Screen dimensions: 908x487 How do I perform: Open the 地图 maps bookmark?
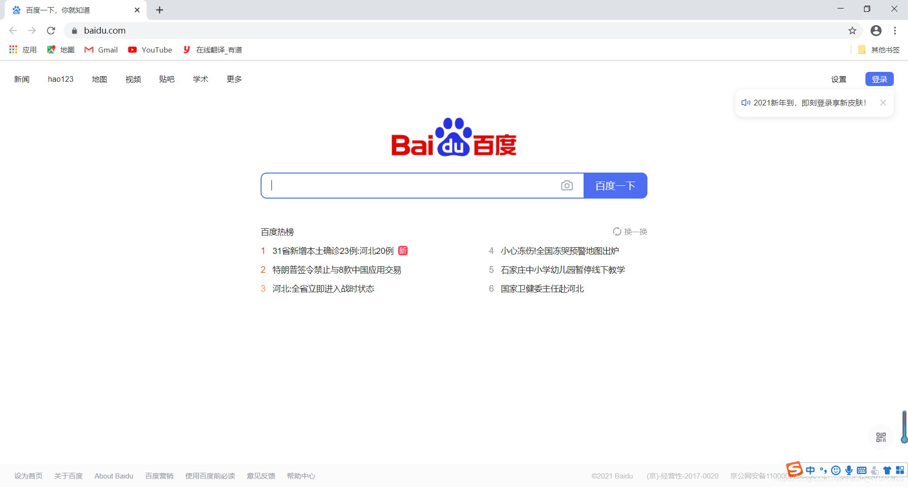(61, 50)
